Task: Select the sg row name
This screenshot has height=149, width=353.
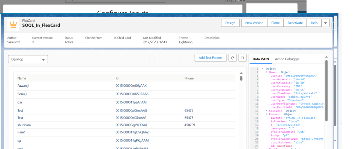Action: pyautogui.click(x=19, y=140)
